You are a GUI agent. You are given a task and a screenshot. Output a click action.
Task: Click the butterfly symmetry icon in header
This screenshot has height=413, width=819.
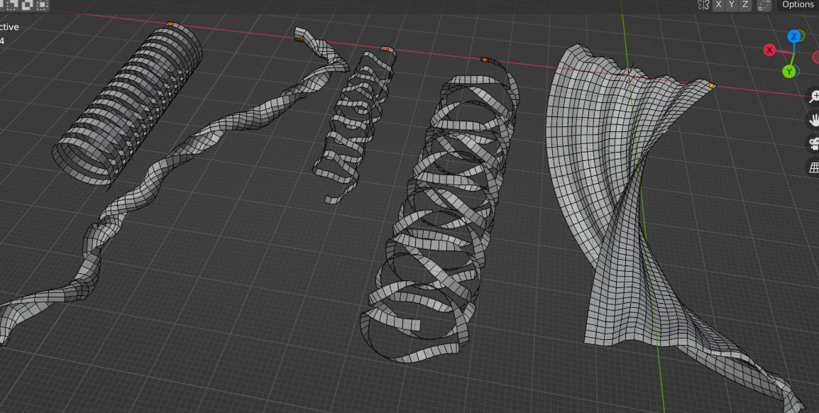pyautogui.click(x=704, y=4)
